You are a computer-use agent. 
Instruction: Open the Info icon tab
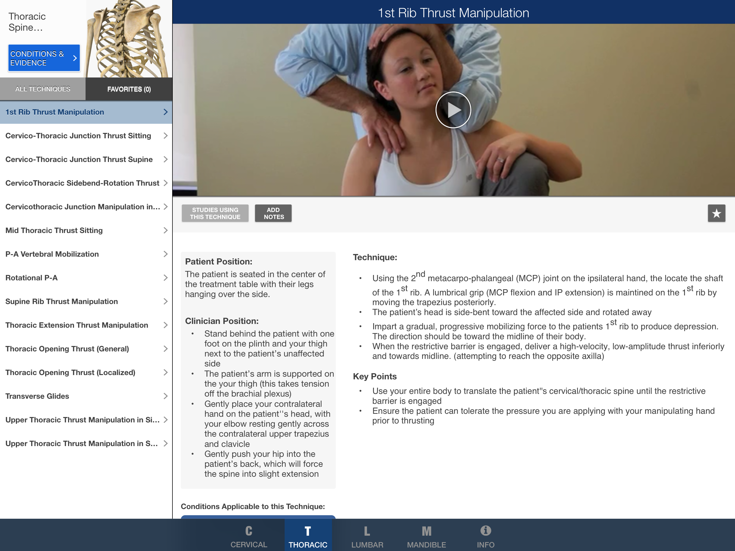(485, 531)
